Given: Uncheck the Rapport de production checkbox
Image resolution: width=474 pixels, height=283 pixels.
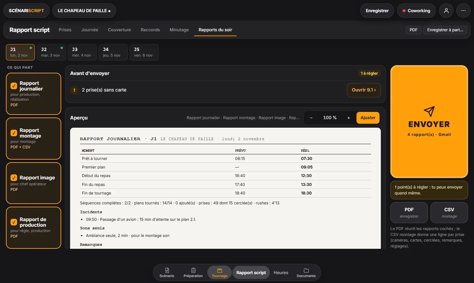Looking at the screenshot, I should 14,222.
